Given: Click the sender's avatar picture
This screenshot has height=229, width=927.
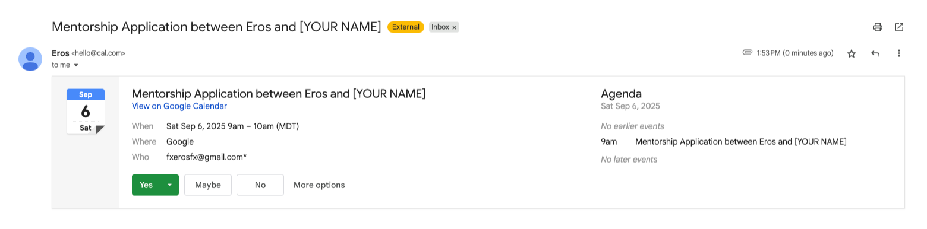Looking at the screenshot, I should pos(30,59).
